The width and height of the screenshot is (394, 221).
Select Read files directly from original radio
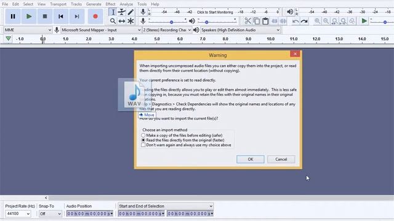pyautogui.click(x=143, y=141)
